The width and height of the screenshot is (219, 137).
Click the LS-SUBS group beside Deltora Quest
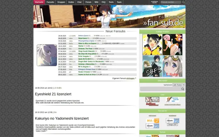pos(72,36)
